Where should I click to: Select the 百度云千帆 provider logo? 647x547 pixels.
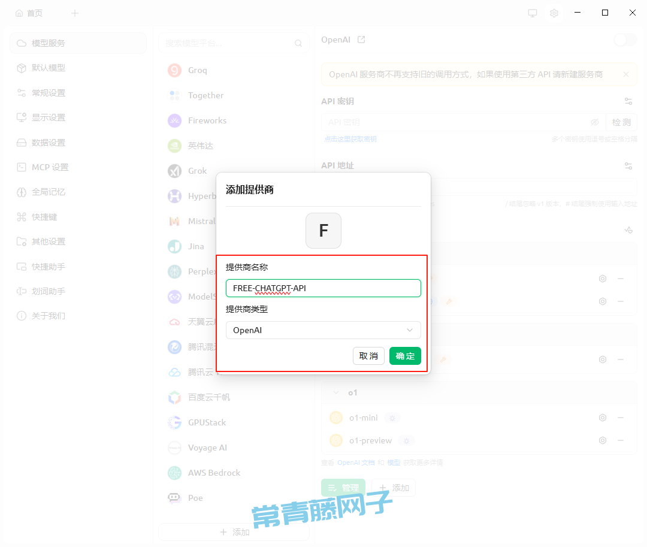point(174,398)
